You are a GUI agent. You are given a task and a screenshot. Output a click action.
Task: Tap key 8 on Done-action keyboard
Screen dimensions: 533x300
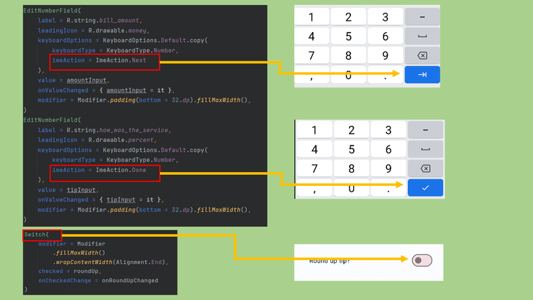pos(352,169)
